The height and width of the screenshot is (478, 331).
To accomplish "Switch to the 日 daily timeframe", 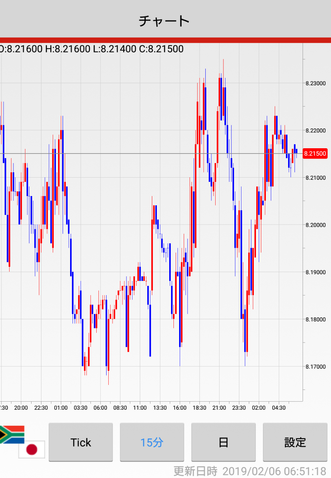I will [223, 442].
